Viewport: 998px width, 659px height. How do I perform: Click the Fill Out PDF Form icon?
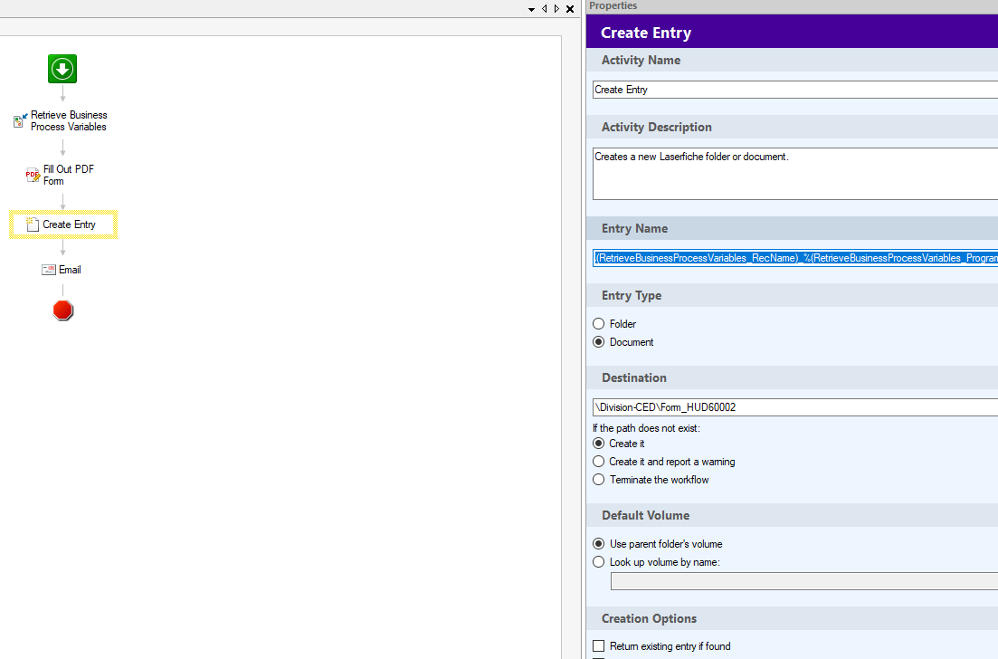pyautogui.click(x=33, y=175)
